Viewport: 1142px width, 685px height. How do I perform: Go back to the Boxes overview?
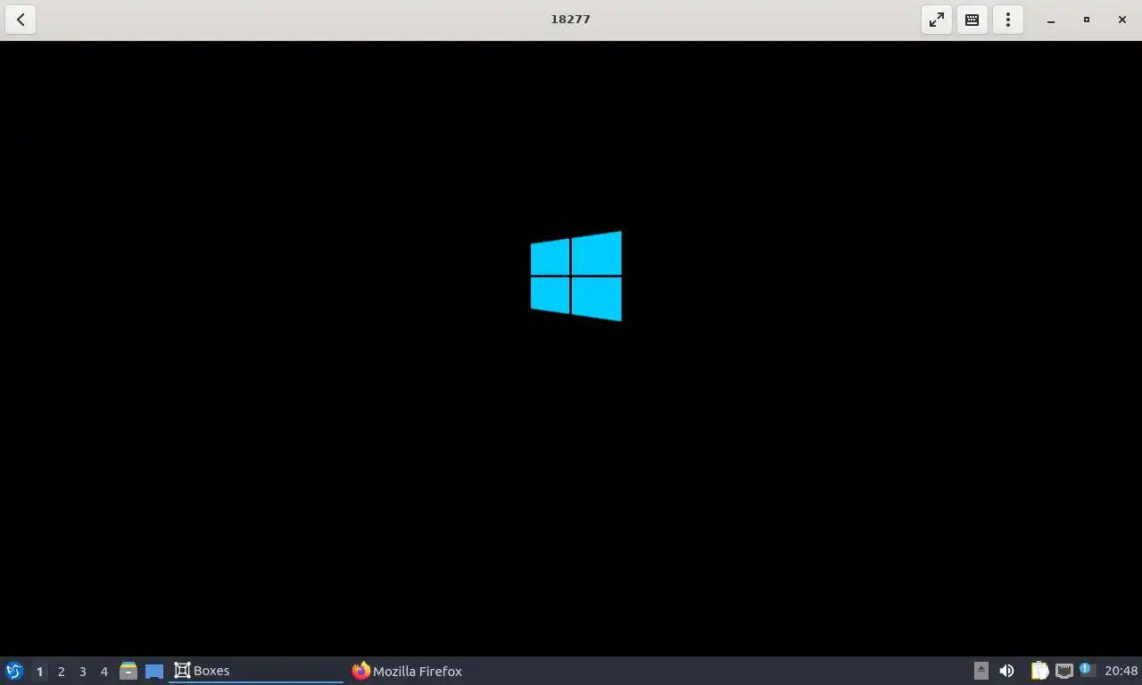(21, 20)
